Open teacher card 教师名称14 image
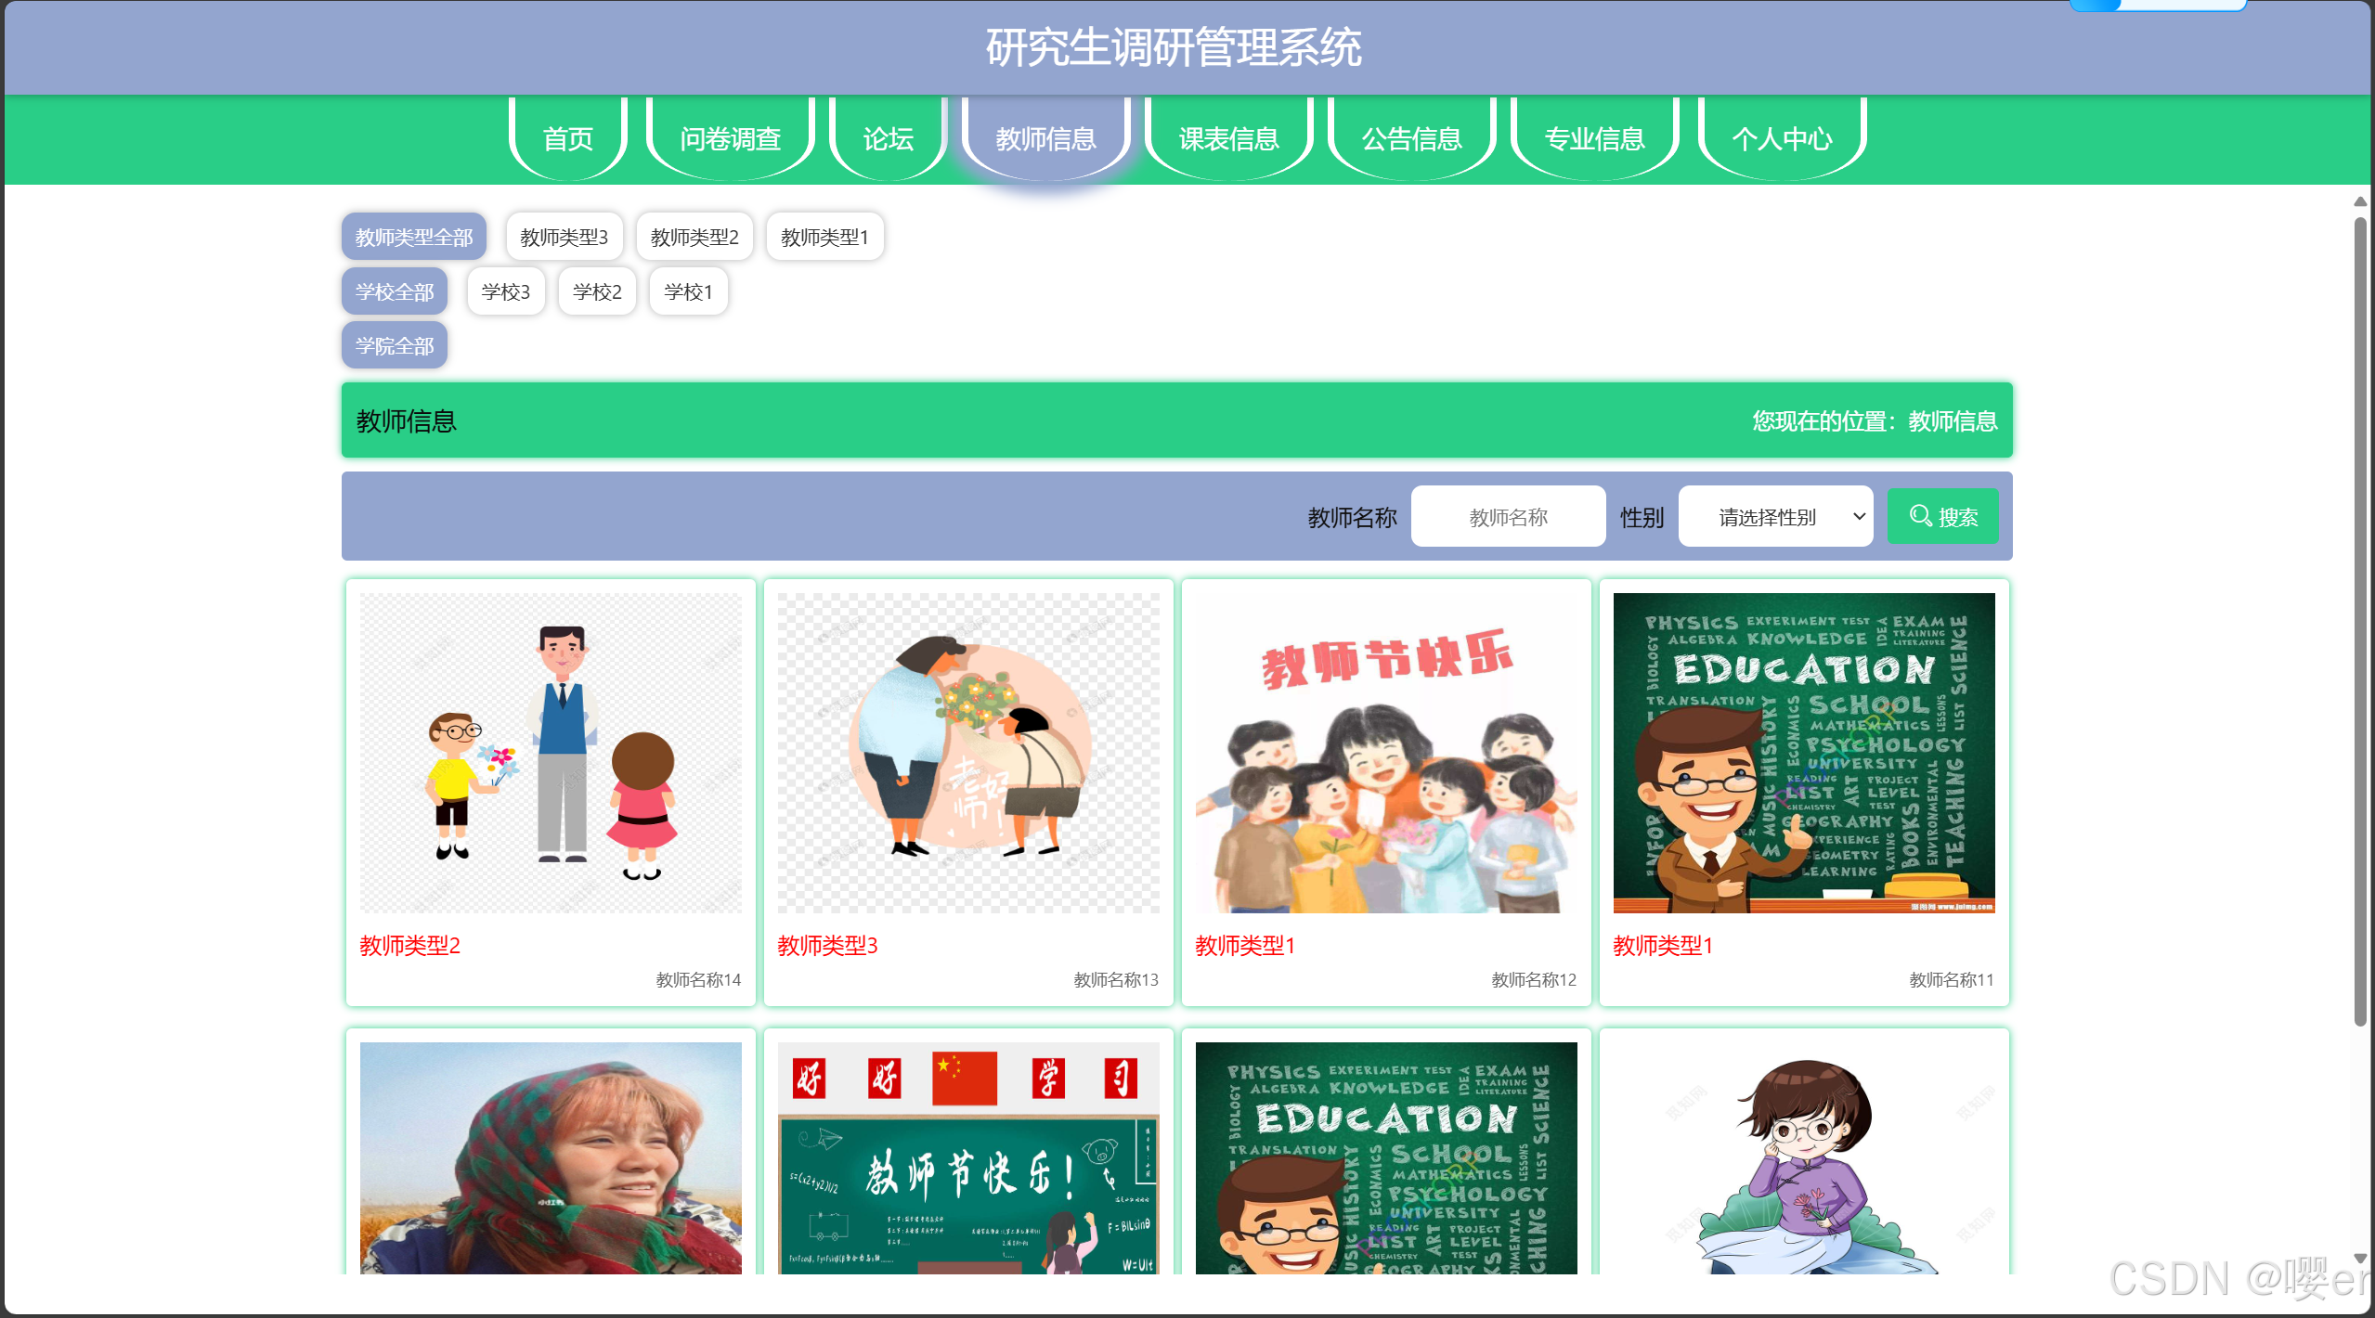This screenshot has height=1318, width=2375. tap(551, 752)
